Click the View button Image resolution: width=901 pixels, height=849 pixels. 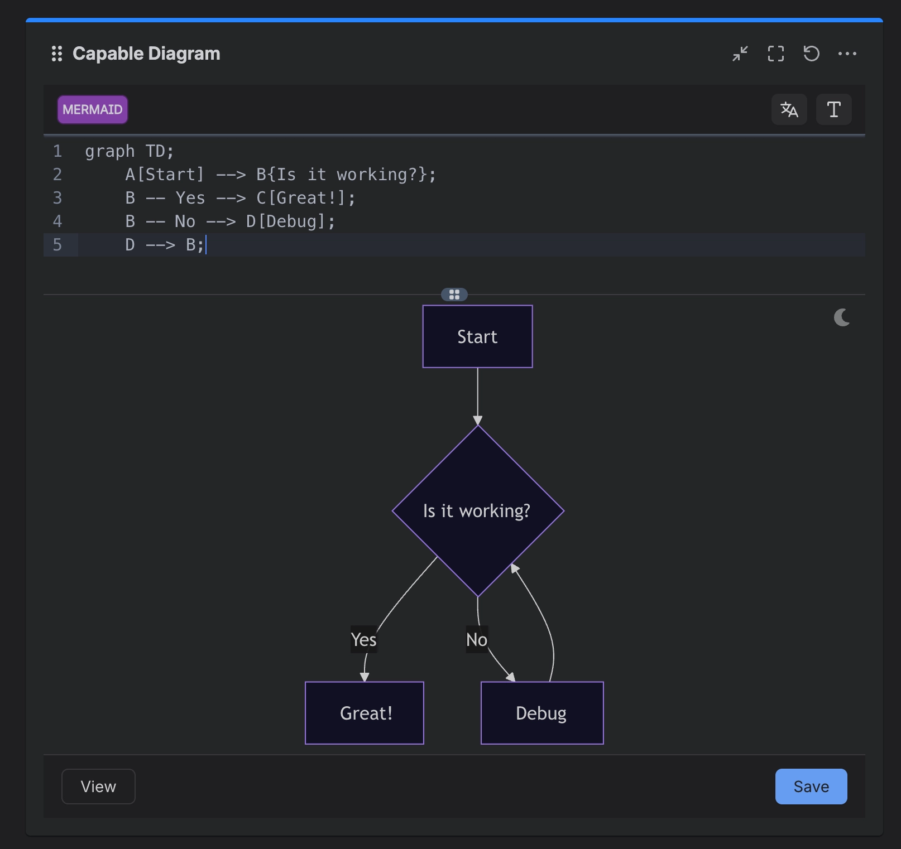pos(98,787)
